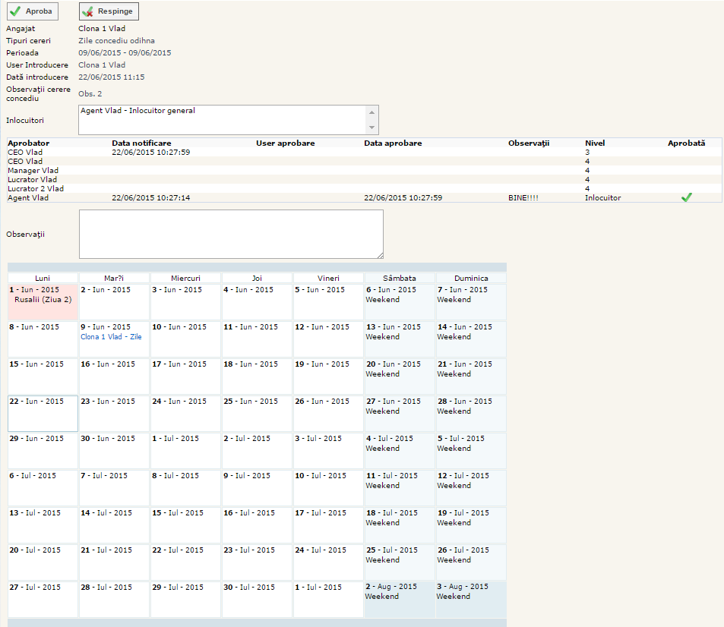Click the green checkmark in Agent Vlad row
The height and width of the screenshot is (627, 724).
coord(687,197)
